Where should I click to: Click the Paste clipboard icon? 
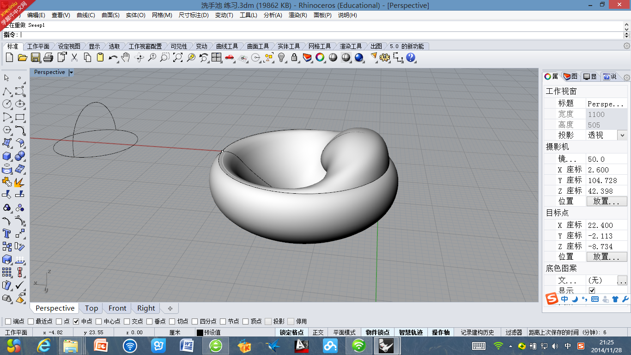pyautogui.click(x=100, y=57)
